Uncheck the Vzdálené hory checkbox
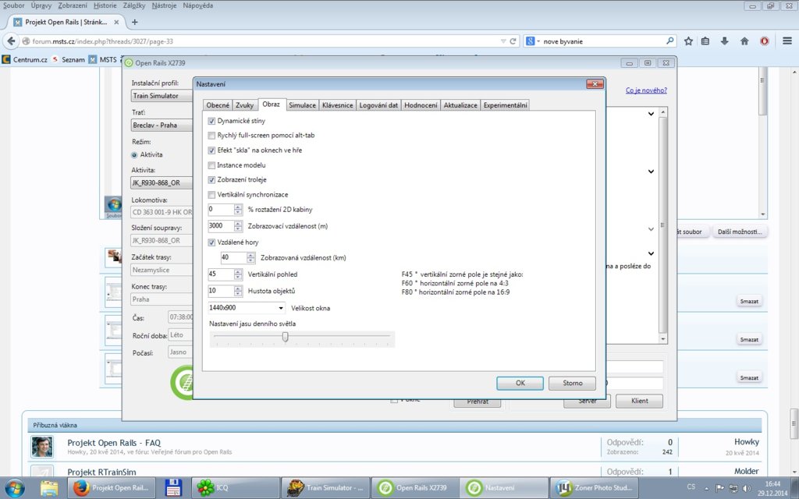Viewport: 799px width, 499px height. (212, 242)
